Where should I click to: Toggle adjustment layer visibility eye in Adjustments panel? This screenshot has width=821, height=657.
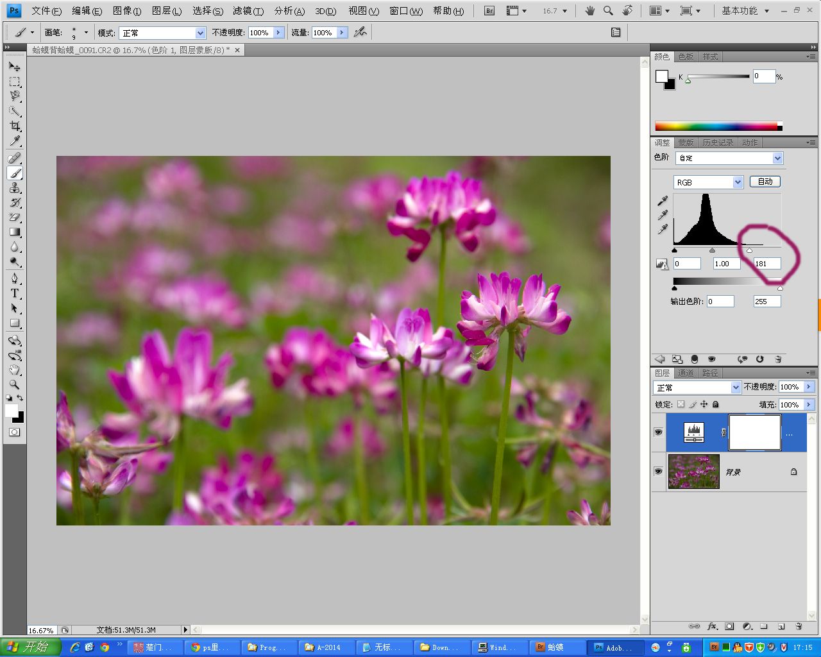point(711,359)
